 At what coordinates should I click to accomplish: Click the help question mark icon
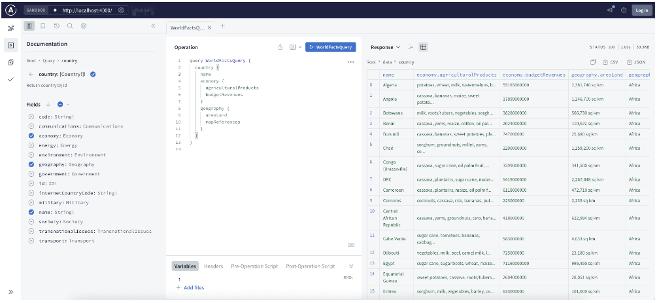(624, 10)
